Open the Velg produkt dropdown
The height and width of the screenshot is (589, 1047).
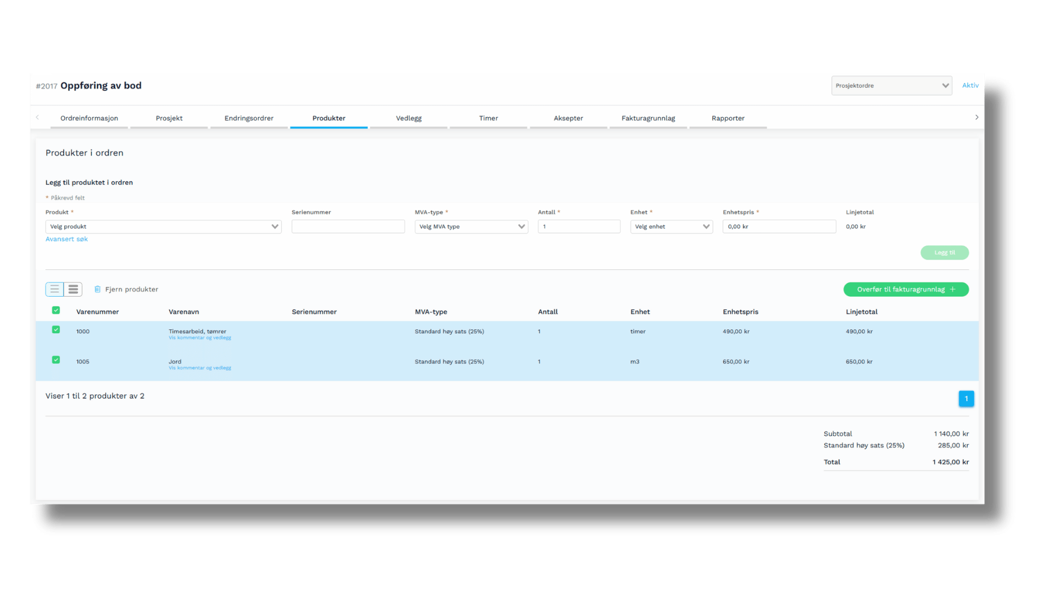tap(163, 226)
